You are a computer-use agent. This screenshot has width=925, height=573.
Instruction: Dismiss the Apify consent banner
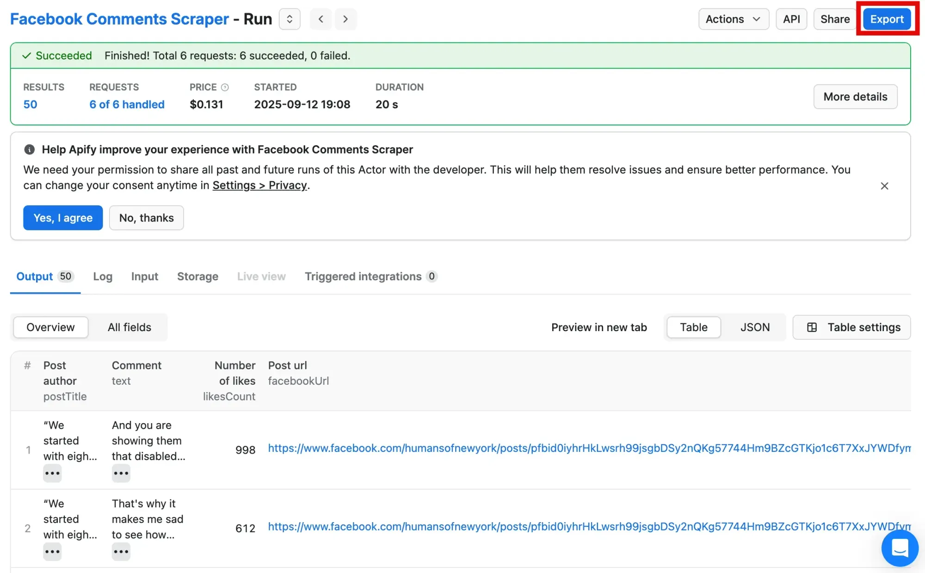pyautogui.click(x=884, y=186)
